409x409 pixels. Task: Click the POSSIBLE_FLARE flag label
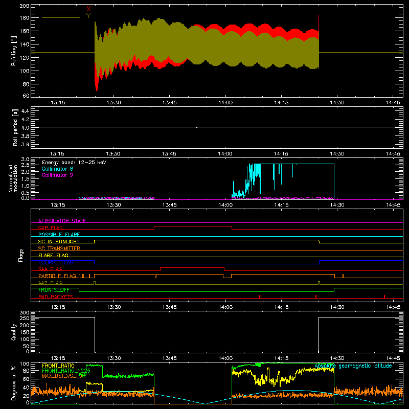pyautogui.click(x=59, y=235)
